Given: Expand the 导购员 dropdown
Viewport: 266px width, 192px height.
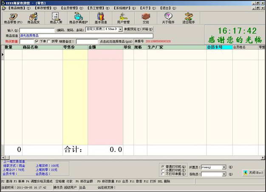Looking at the screenshot, I should (x=224, y=174).
